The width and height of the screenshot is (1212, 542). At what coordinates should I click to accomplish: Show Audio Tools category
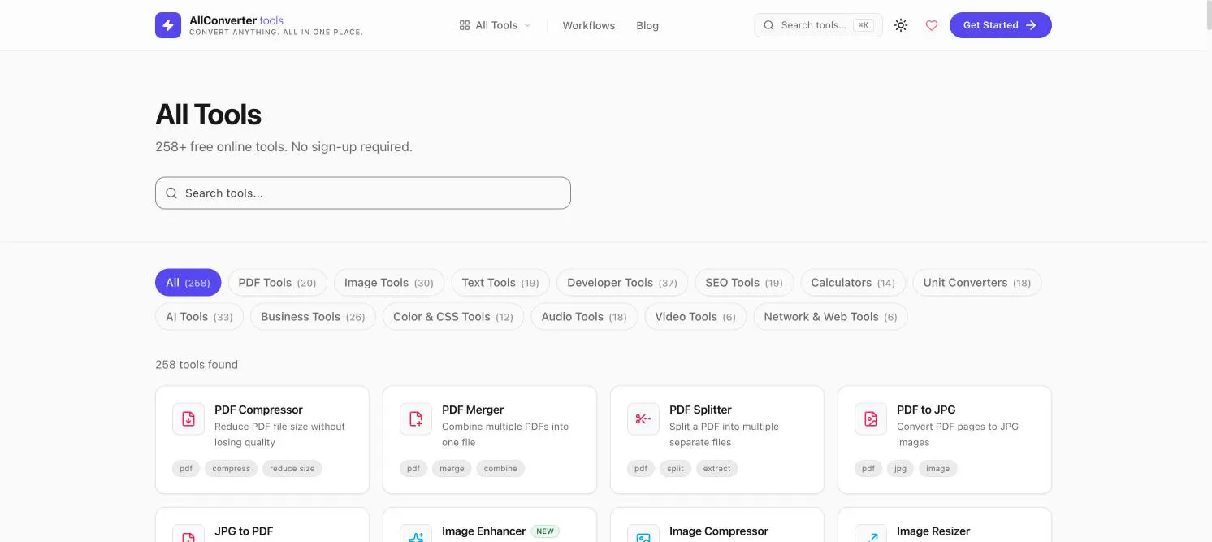[x=584, y=317]
